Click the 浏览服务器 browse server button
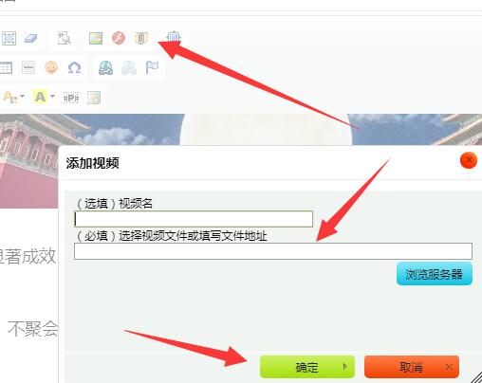This screenshot has width=482, height=383. (x=435, y=274)
